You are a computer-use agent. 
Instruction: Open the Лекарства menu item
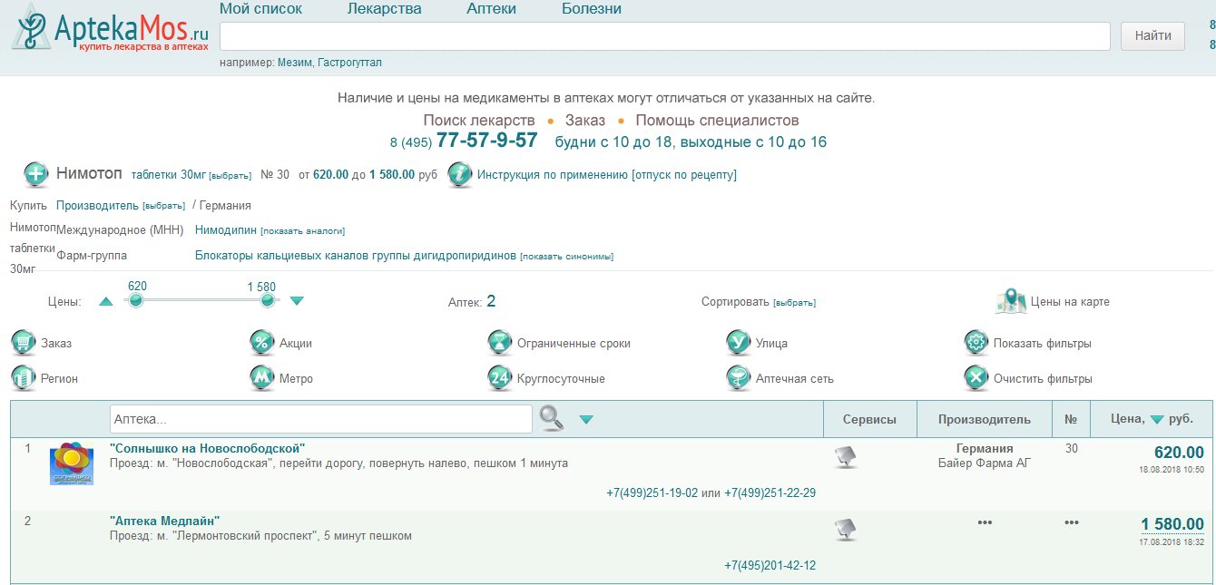point(385,9)
